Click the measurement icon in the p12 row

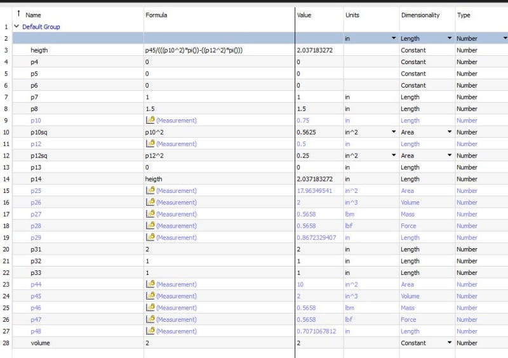point(150,143)
